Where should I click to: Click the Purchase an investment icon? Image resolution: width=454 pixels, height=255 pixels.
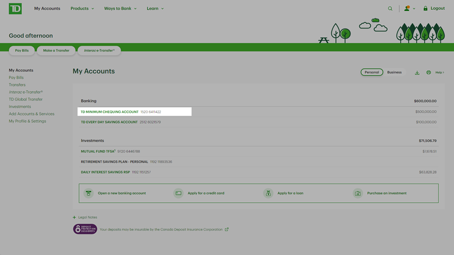(357, 193)
